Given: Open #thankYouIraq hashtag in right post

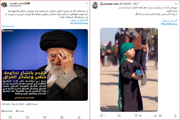Looking at the screenshot, I should (x=169, y=24).
